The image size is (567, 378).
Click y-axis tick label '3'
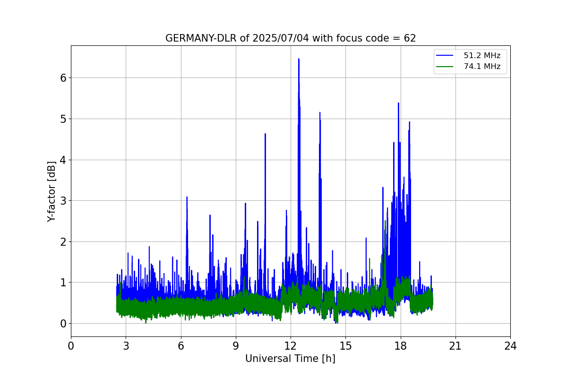[x=63, y=201]
